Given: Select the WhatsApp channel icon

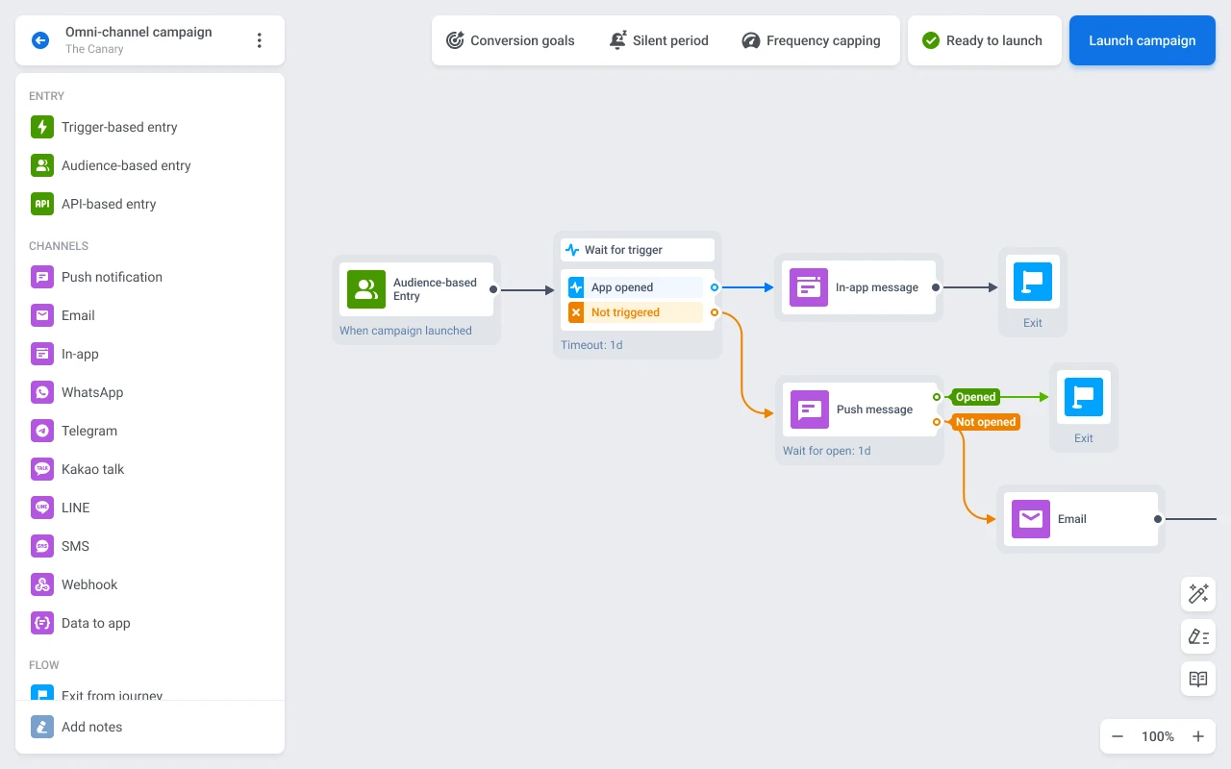Looking at the screenshot, I should tap(41, 392).
